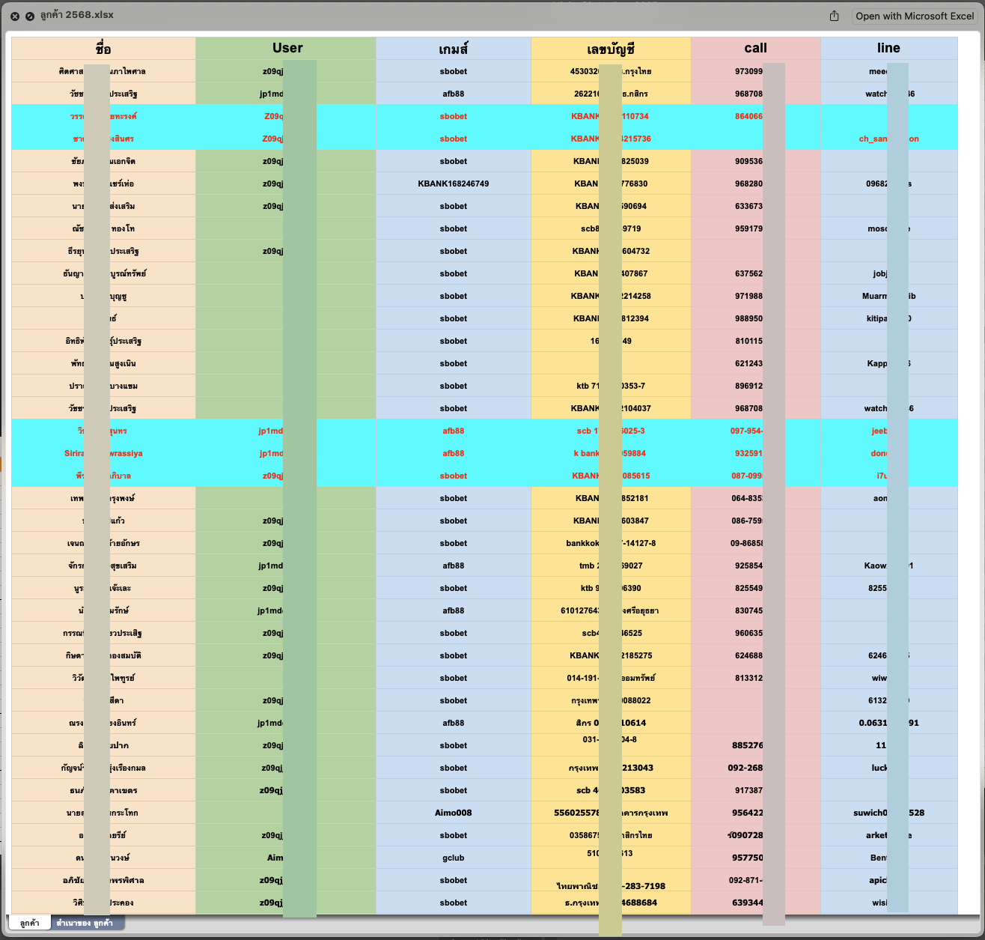Click the call cell starting with 097-954
The image size is (985, 940).
tap(756, 431)
